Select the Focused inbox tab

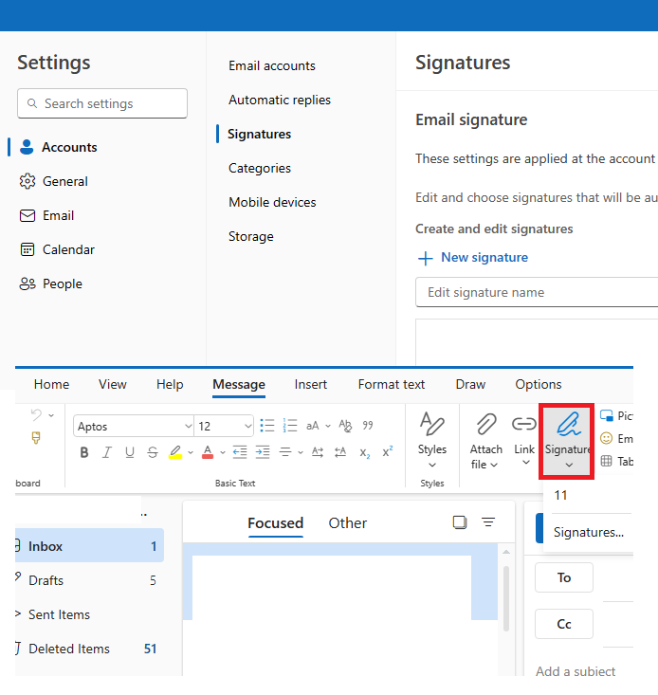click(275, 523)
